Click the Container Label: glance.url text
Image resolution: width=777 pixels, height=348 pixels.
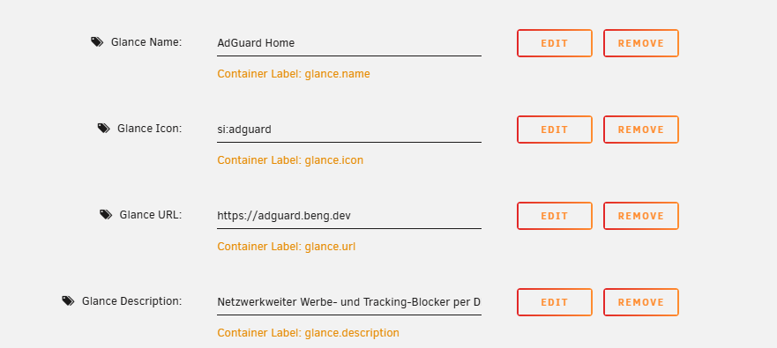(x=286, y=247)
